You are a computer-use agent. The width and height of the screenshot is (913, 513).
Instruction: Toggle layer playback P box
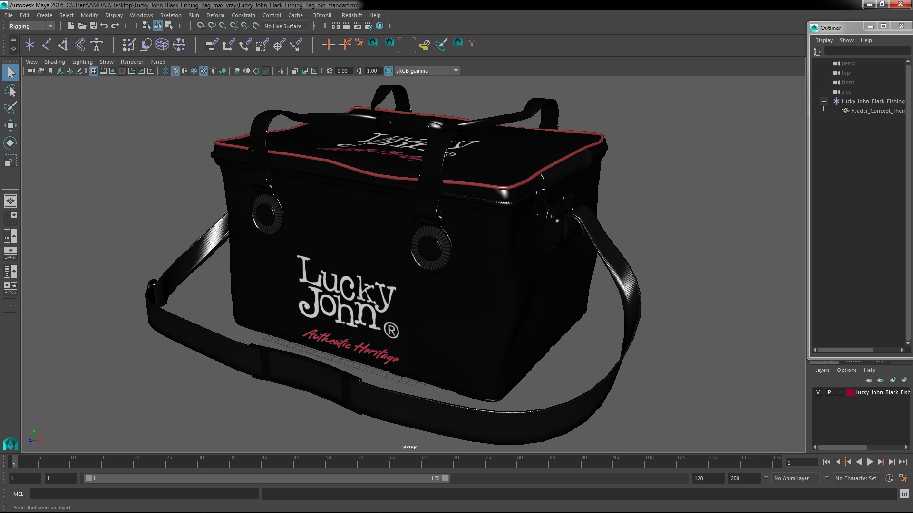pyautogui.click(x=829, y=392)
